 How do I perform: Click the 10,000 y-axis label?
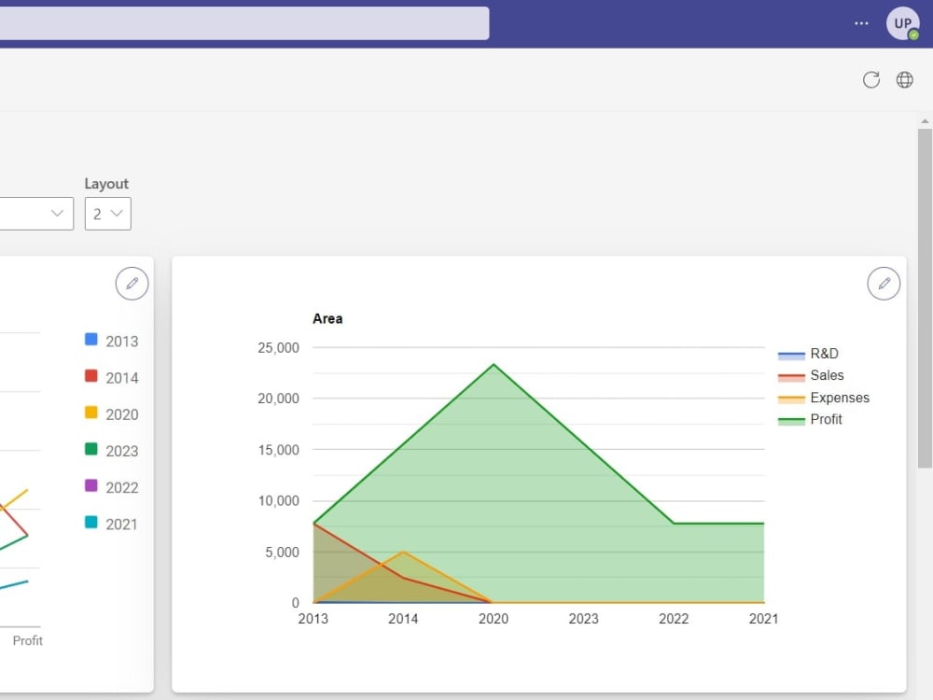278,501
